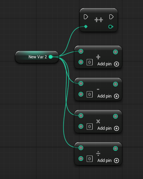The height and width of the screenshot is (179, 143).
Task: Click Add pin plus icon on subtract node
Action: coord(117,96)
